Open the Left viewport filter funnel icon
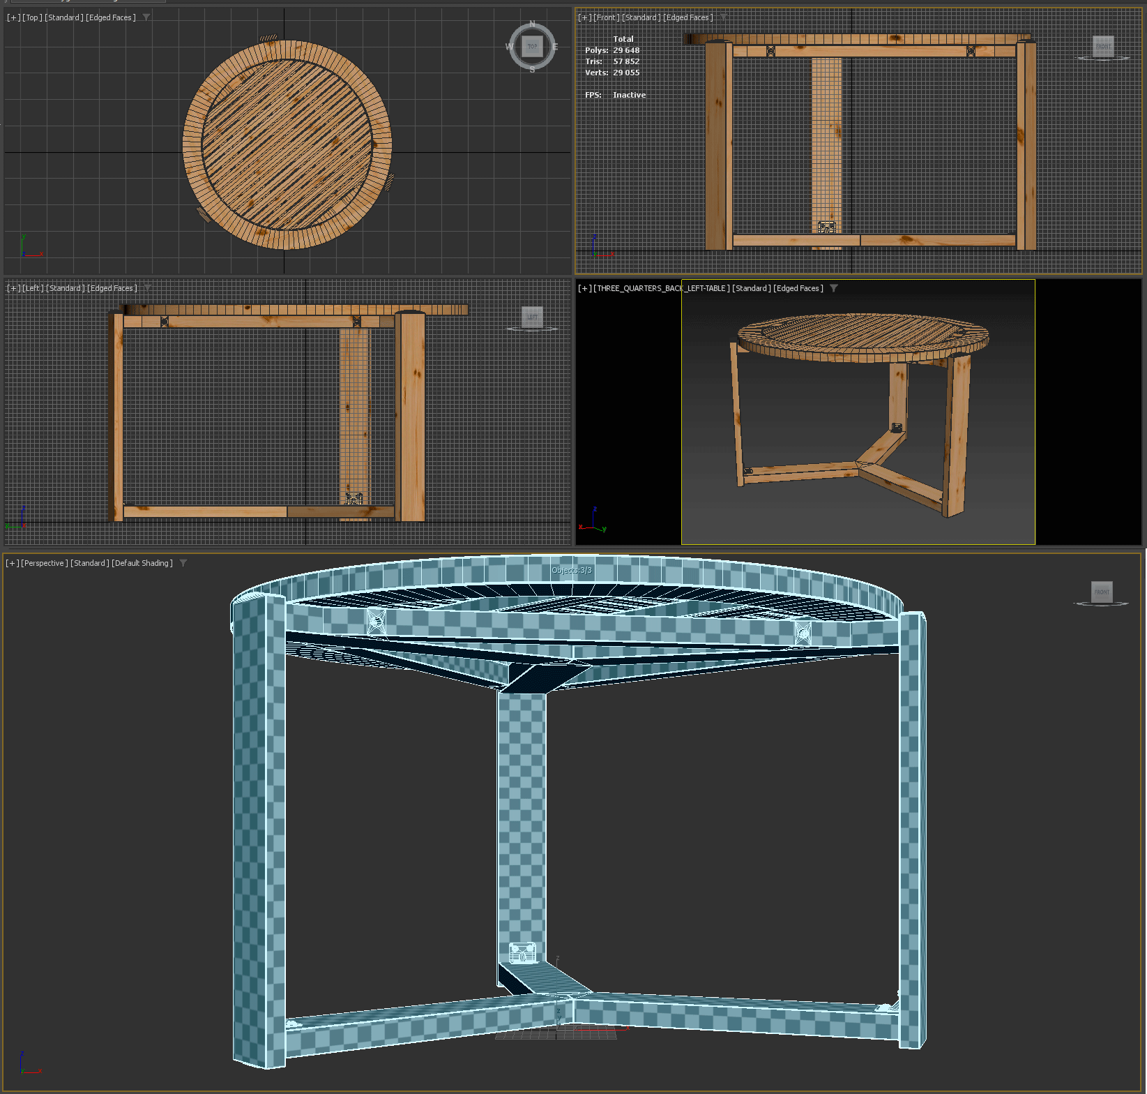 point(147,288)
